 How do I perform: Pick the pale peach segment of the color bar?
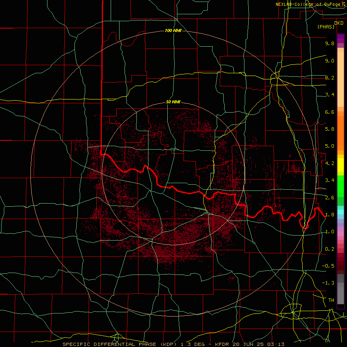(x=340, y=79)
